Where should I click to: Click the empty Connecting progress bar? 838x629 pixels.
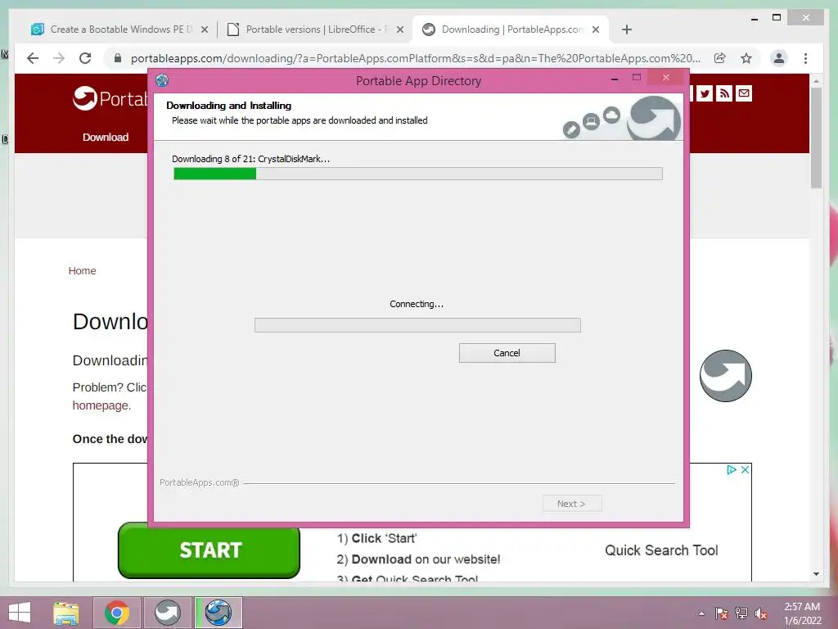click(417, 324)
